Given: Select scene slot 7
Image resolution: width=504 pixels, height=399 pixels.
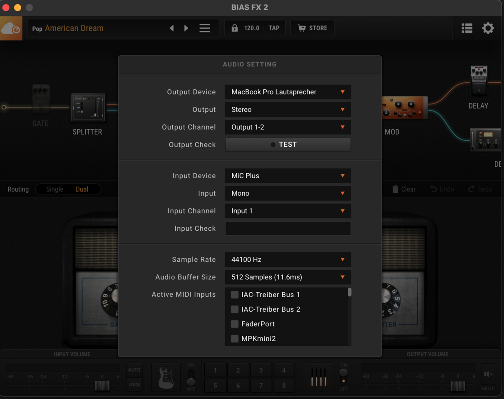Looking at the screenshot, I should pos(261,385).
